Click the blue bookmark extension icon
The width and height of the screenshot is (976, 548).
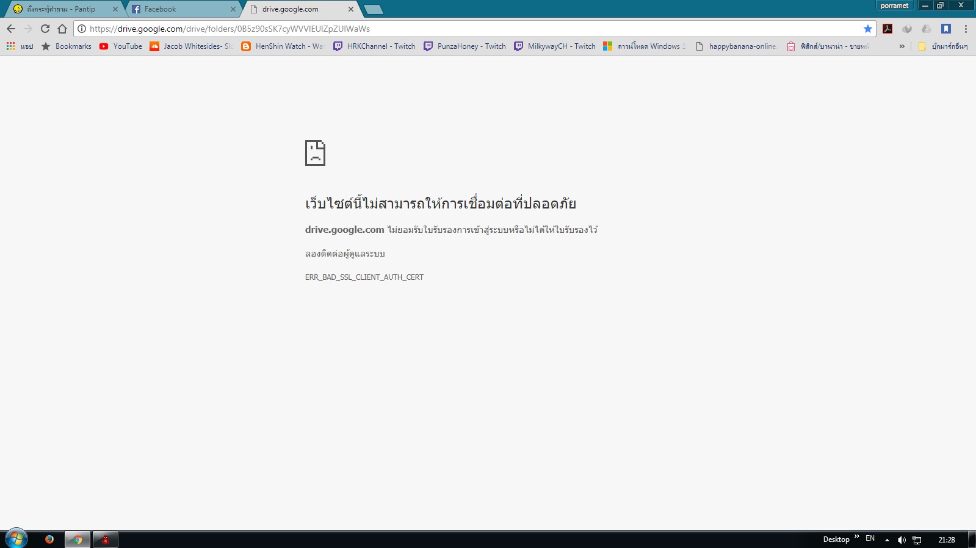946,29
